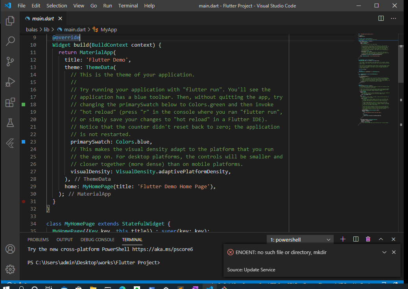This screenshot has width=408, height=289.
Task: Select the TERMINAL panel tab
Action: [x=132, y=240]
